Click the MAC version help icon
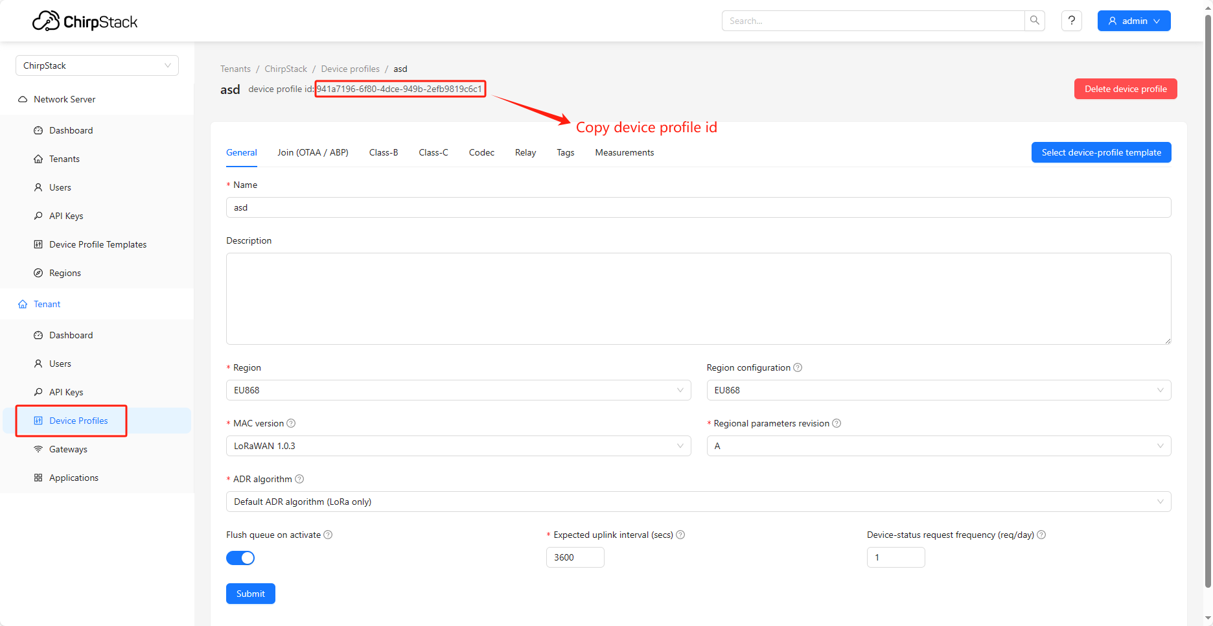The width and height of the screenshot is (1213, 626). (291, 423)
